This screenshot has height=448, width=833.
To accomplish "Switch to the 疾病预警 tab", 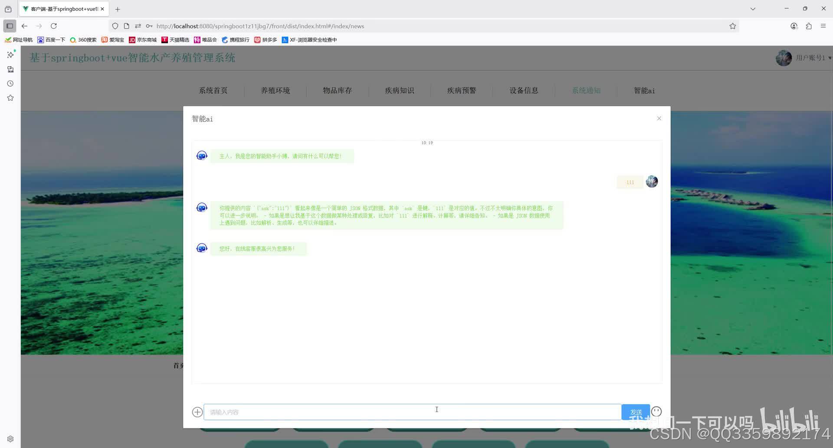I will (x=462, y=91).
